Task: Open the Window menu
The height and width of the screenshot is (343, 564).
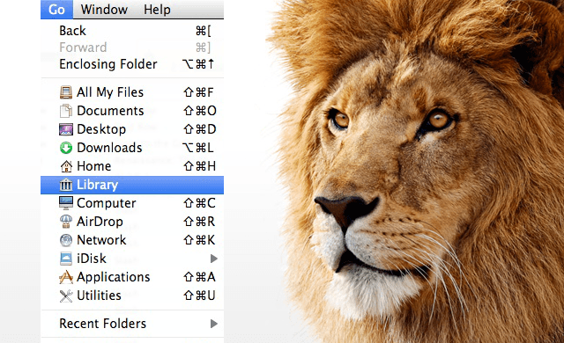Action: click(104, 10)
